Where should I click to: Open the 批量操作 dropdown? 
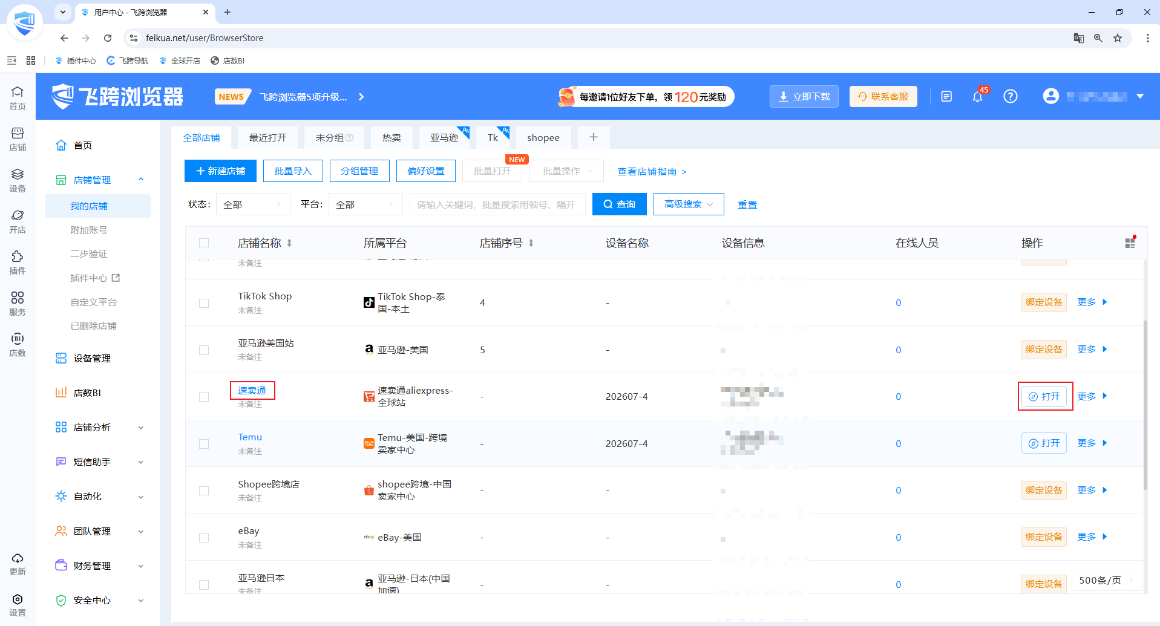click(566, 171)
